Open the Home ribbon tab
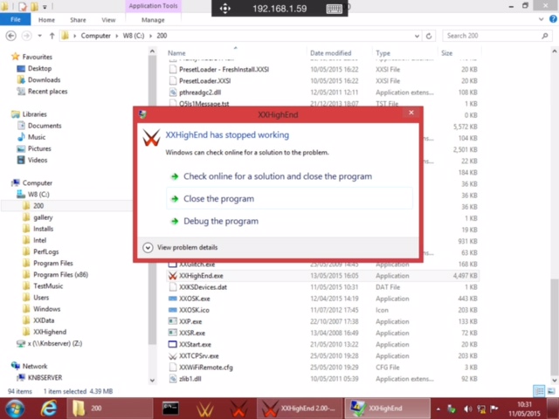 point(46,20)
